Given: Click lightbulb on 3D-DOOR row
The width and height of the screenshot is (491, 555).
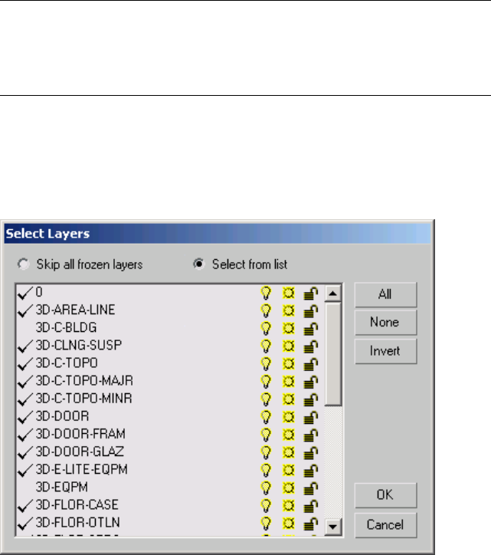Looking at the screenshot, I should (x=266, y=417).
